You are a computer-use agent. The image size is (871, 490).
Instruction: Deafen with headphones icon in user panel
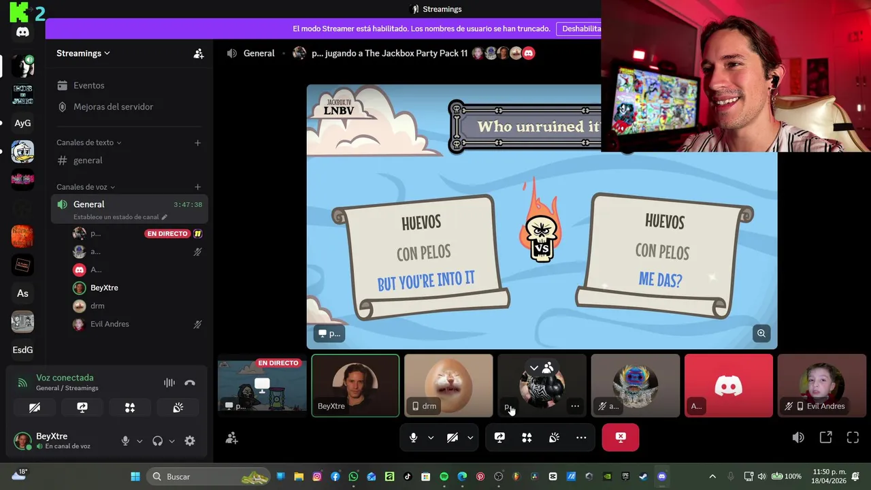(x=158, y=441)
